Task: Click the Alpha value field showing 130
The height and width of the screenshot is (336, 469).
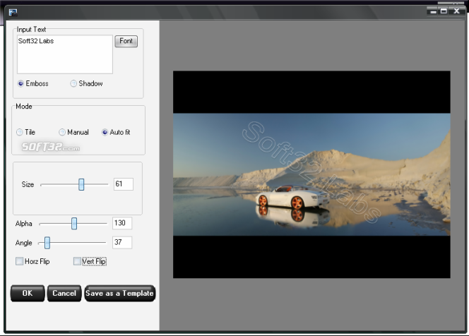Action: tap(122, 223)
